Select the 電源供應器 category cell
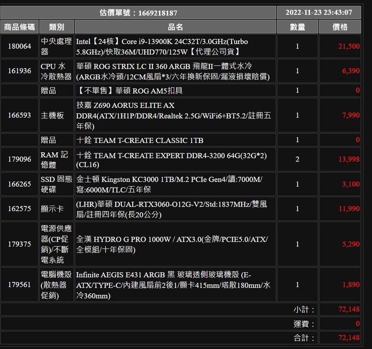Viewport: 372px width, 349px height. pyautogui.click(x=56, y=244)
